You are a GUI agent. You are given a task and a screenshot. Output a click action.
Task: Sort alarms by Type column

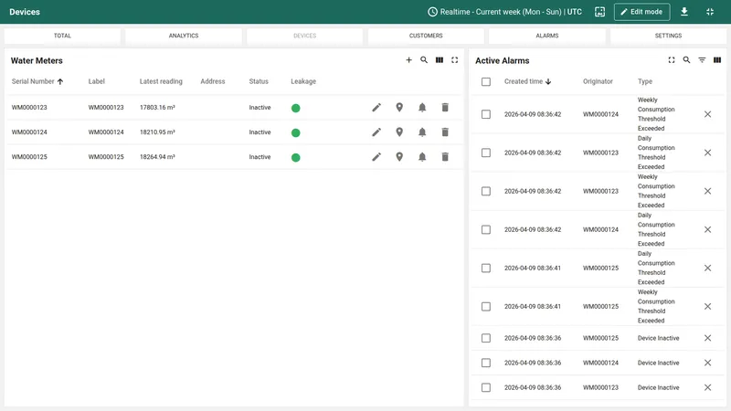pos(645,81)
